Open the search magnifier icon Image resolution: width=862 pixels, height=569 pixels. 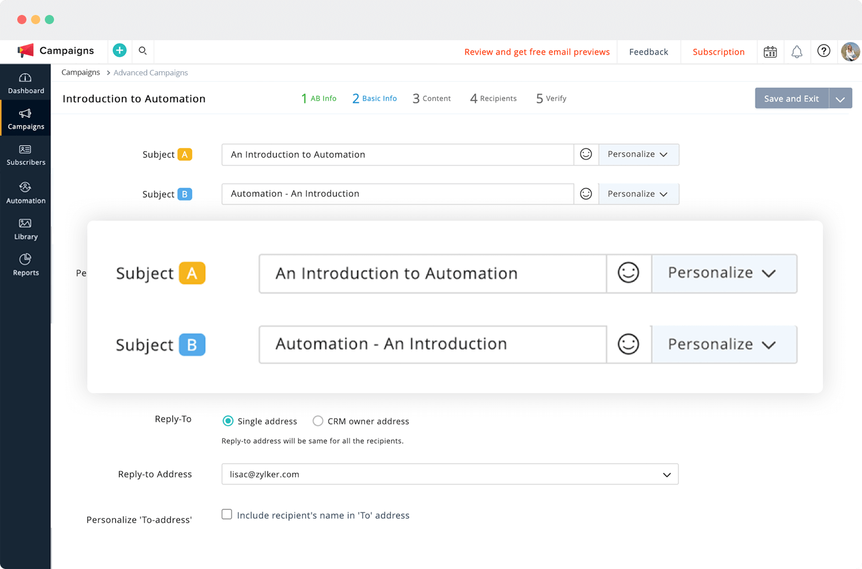click(x=143, y=51)
